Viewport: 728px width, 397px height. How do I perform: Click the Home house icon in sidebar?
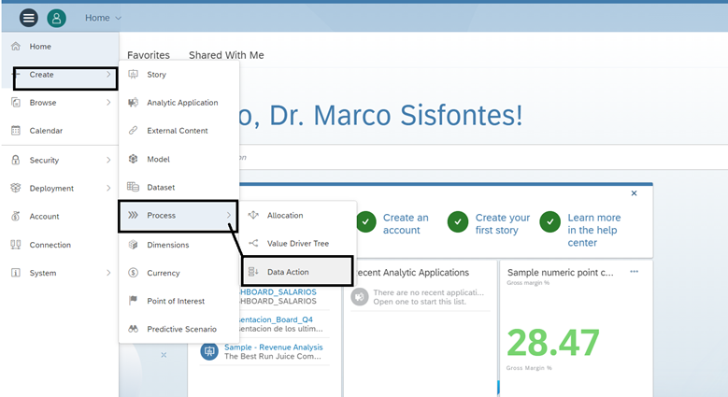pos(16,46)
